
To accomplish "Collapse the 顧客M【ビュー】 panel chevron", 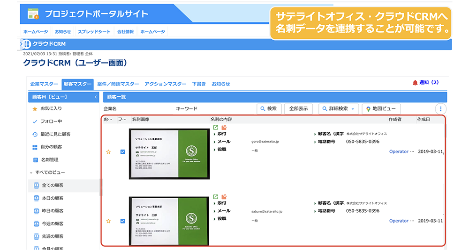I will pos(96,97).
